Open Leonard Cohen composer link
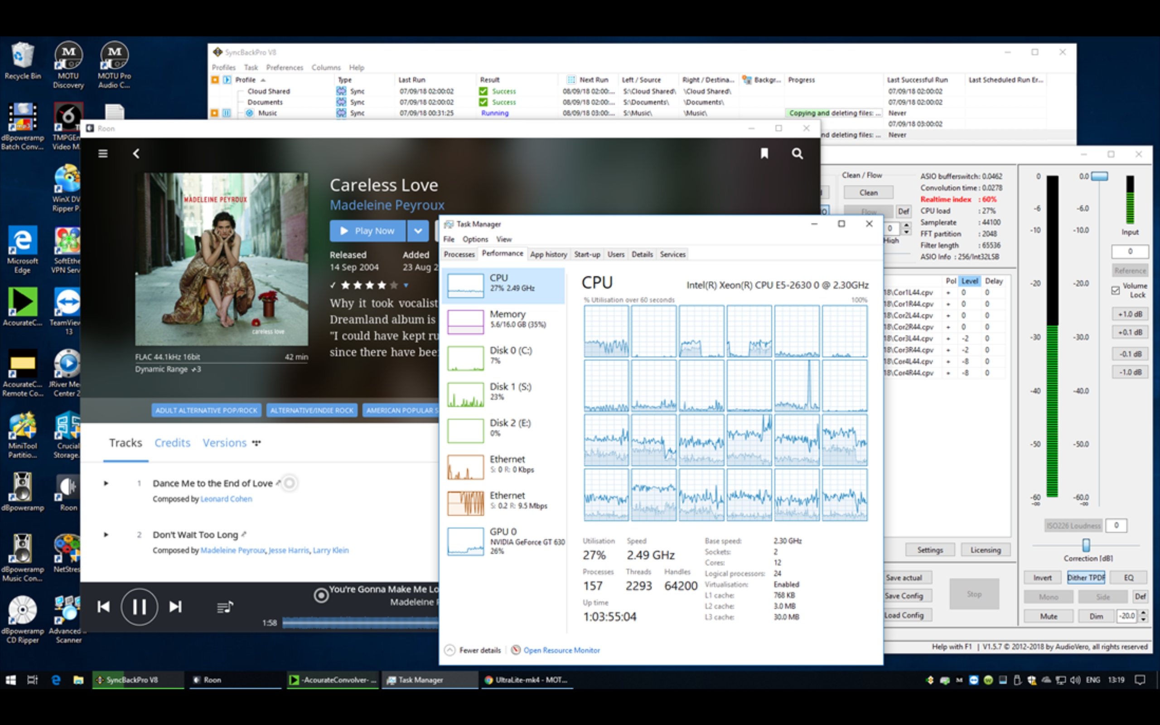 click(226, 499)
